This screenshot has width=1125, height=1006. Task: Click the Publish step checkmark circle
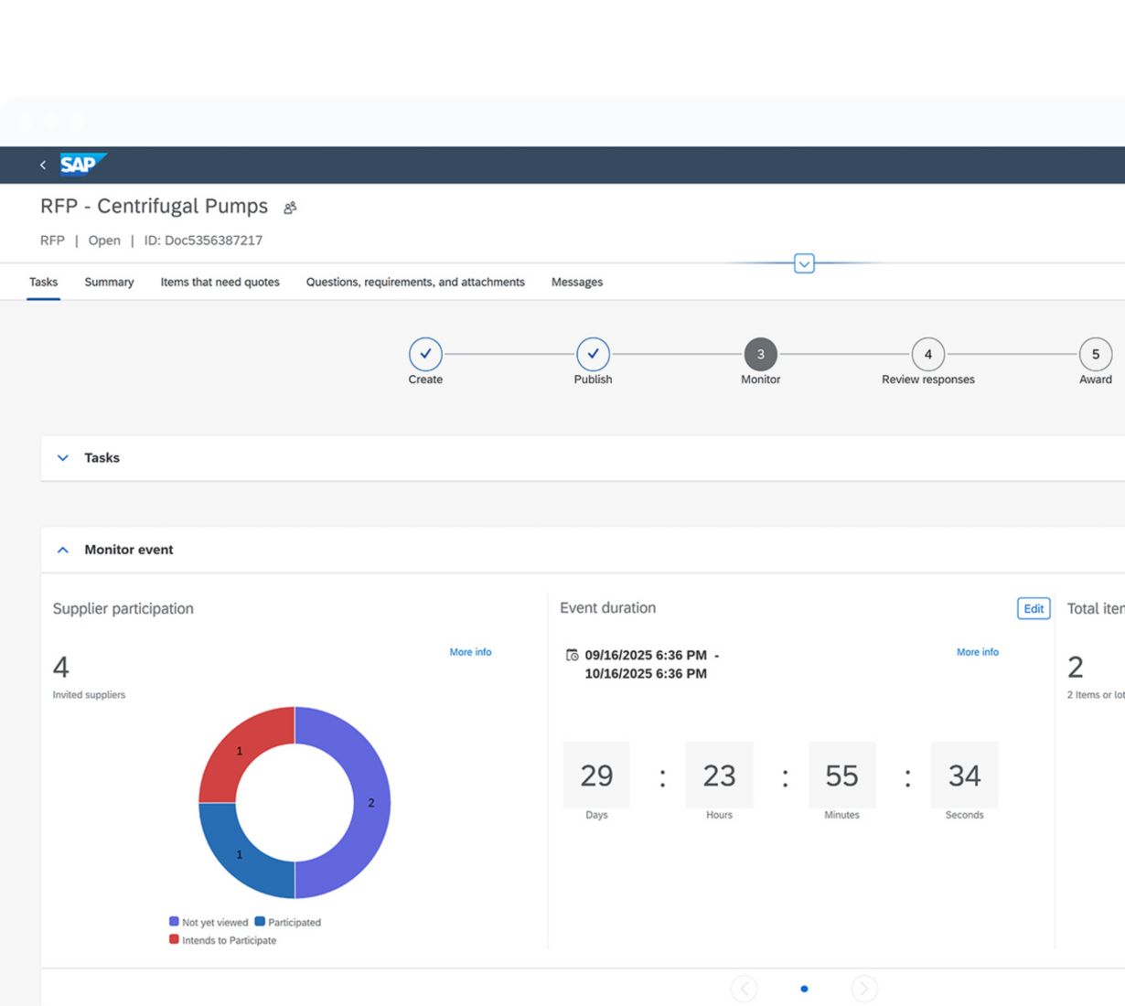tap(593, 354)
